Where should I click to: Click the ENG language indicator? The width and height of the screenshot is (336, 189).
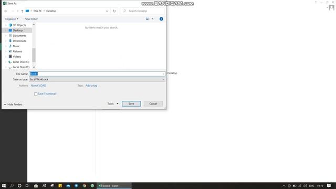(x=311, y=185)
